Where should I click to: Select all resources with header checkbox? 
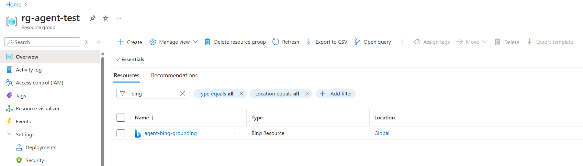click(x=121, y=117)
